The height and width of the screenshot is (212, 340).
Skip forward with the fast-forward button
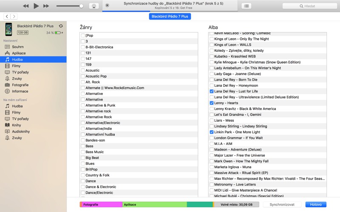click(46, 6)
